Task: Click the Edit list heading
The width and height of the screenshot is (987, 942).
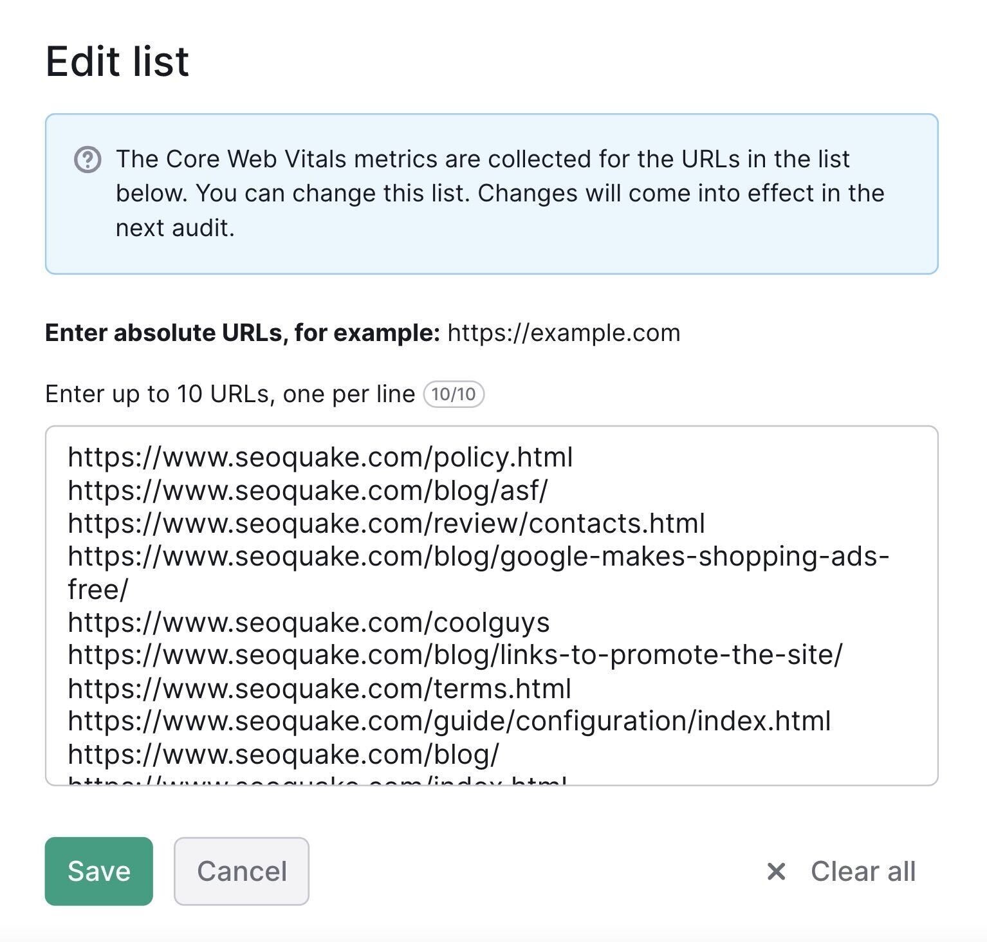Action: 117,62
